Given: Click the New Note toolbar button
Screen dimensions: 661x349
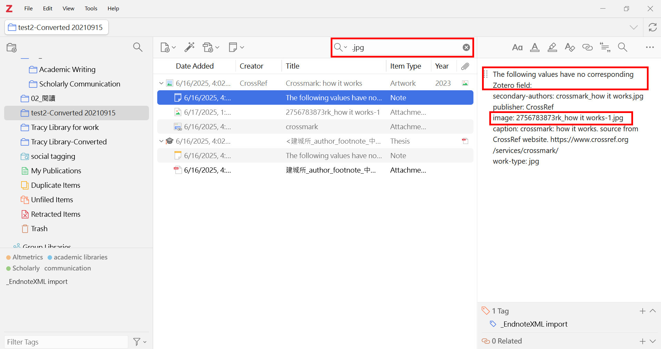Looking at the screenshot, I should pyautogui.click(x=236, y=47).
